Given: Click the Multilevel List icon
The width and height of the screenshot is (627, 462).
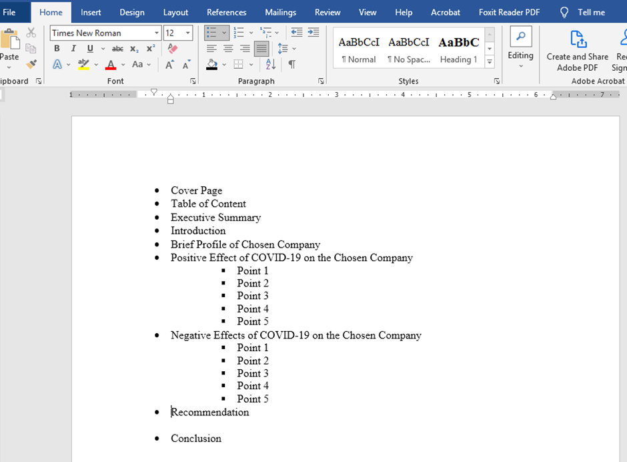Looking at the screenshot, I should [x=265, y=33].
